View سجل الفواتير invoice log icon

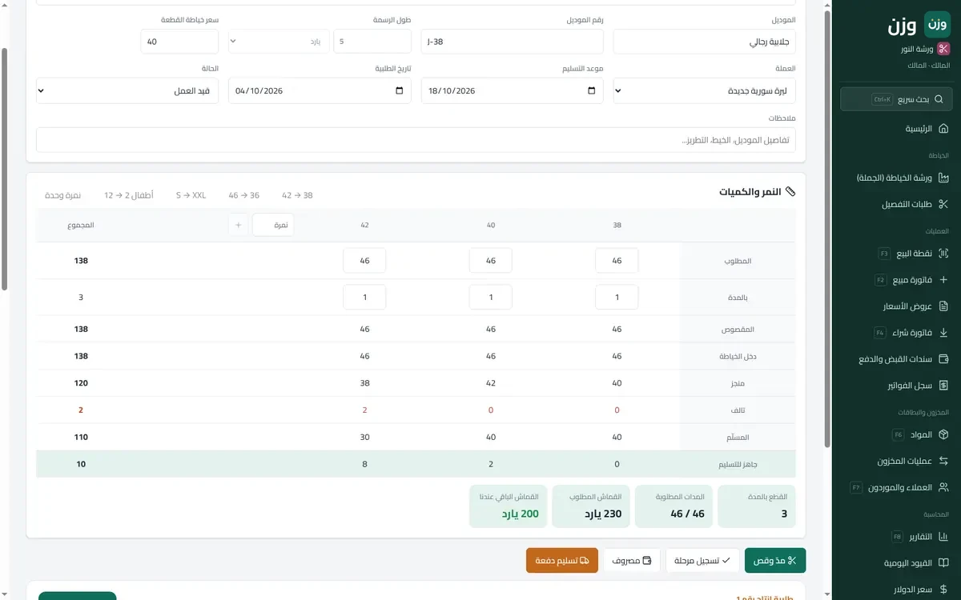(x=943, y=386)
